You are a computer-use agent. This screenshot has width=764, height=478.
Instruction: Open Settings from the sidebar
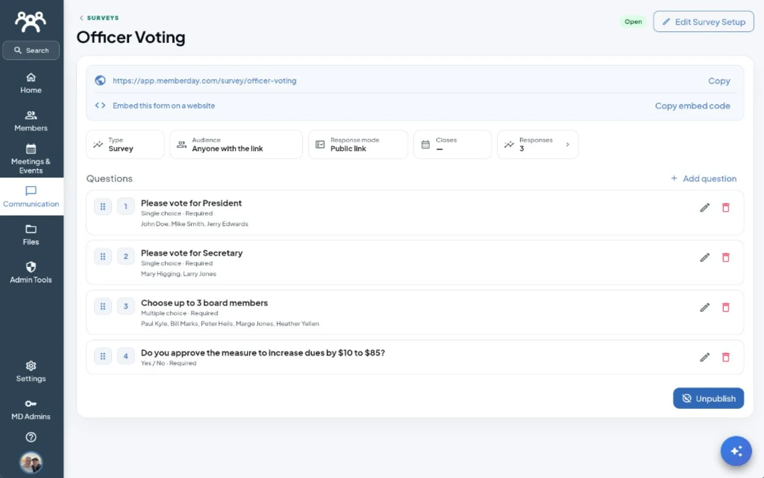click(x=31, y=372)
